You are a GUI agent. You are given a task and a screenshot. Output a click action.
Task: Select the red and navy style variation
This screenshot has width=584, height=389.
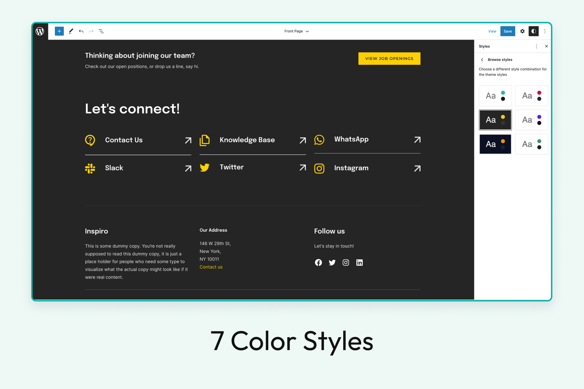532,96
